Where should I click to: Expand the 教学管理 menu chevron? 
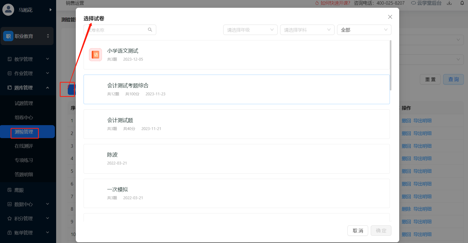point(48,59)
